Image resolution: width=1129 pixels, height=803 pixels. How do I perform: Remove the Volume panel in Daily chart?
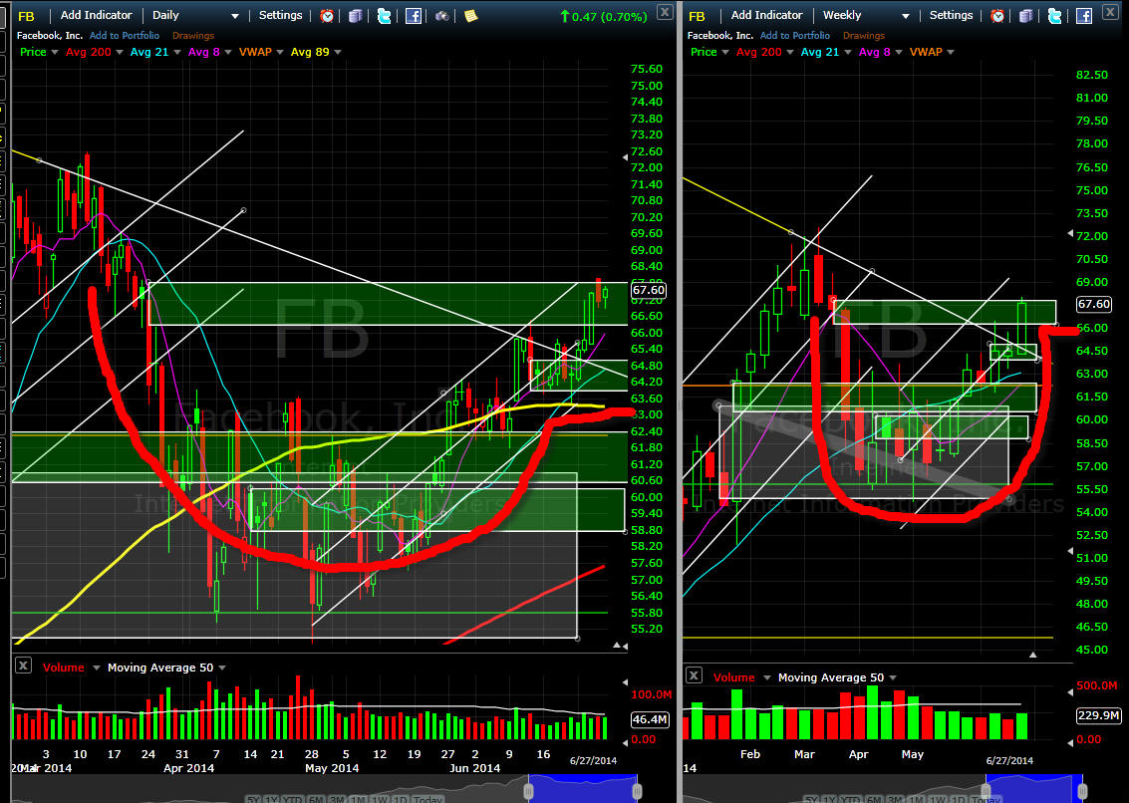(23, 666)
